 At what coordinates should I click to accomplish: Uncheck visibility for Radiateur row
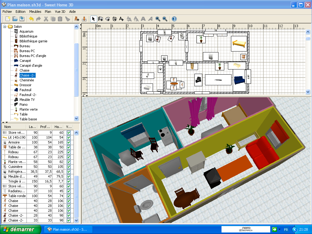[69, 191]
